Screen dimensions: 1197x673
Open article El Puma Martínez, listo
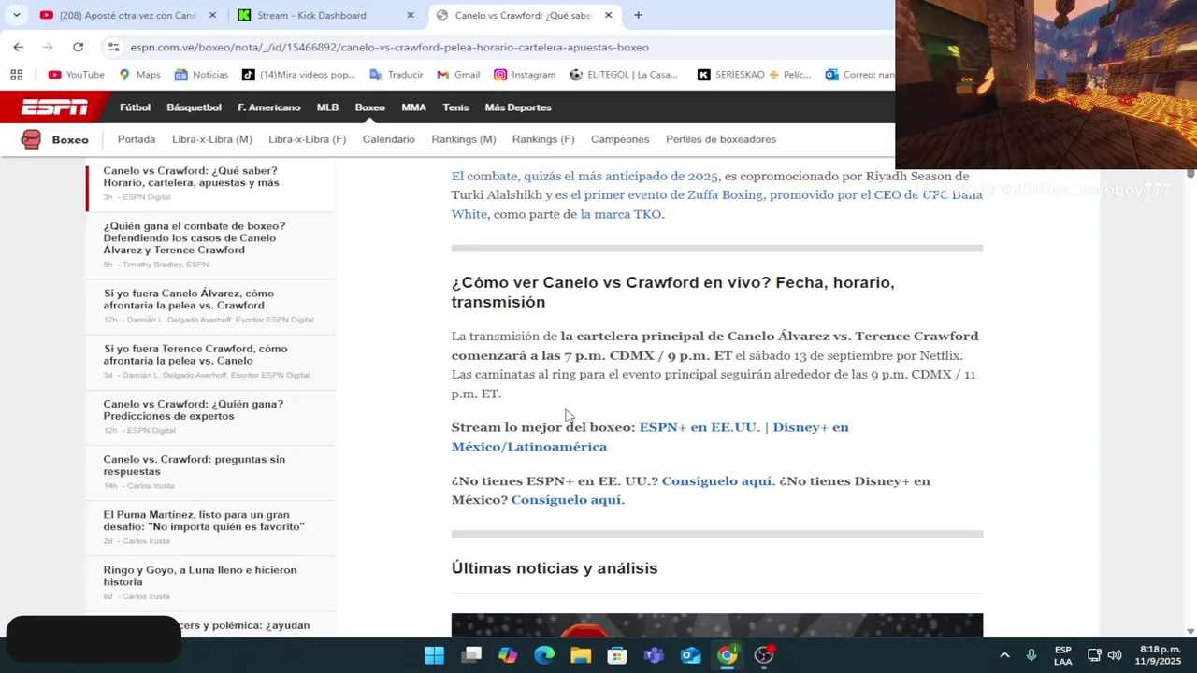[204, 521]
